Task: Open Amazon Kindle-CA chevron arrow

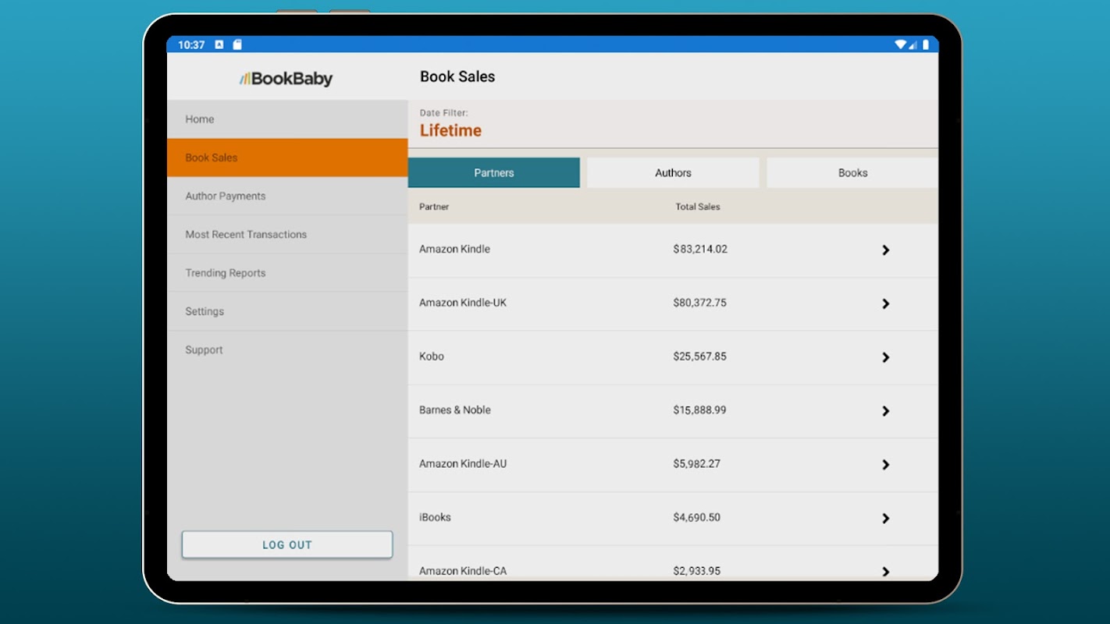Action: [885, 571]
